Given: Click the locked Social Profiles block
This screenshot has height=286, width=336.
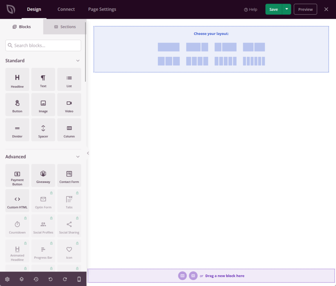Looking at the screenshot, I should pos(43,226).
